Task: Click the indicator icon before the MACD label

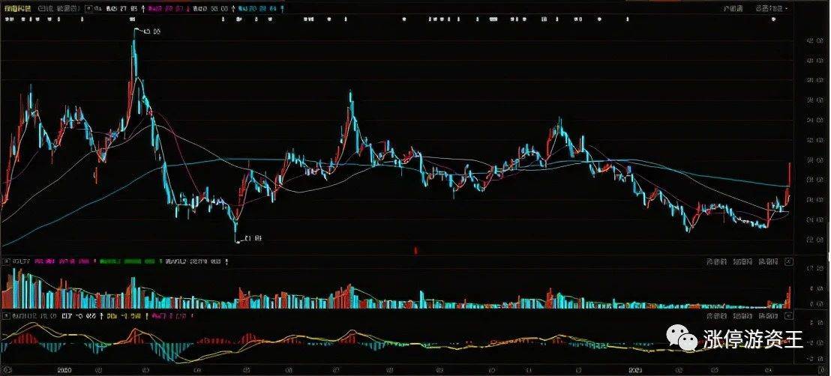Action: (6, 316)
